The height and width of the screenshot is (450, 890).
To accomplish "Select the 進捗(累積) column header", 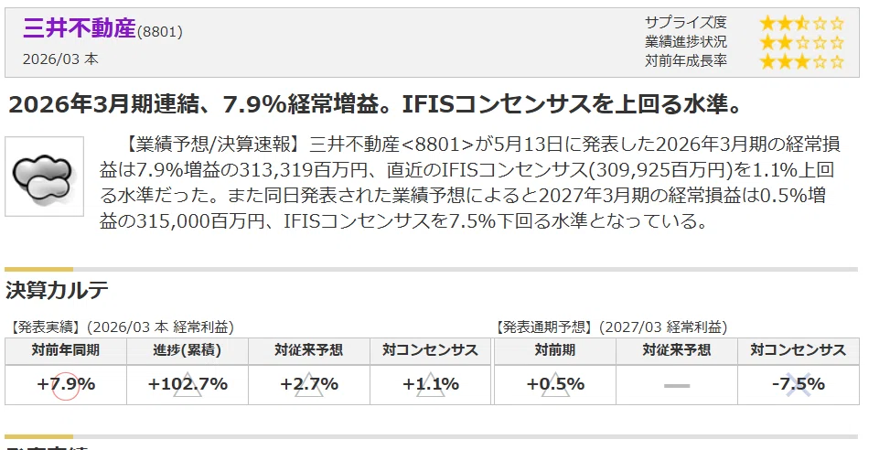I will pos(188,350).
